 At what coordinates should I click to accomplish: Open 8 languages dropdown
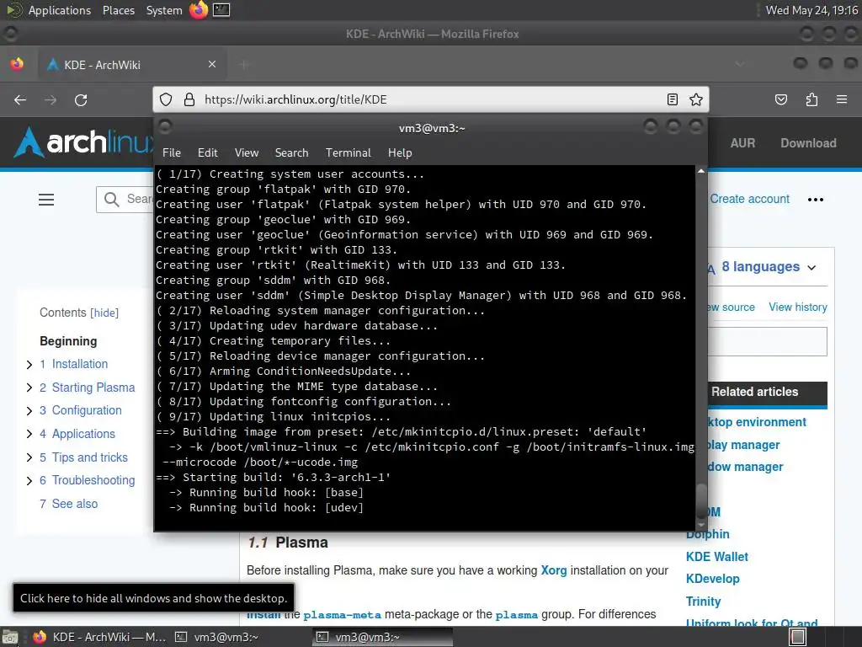click(768, 267)
